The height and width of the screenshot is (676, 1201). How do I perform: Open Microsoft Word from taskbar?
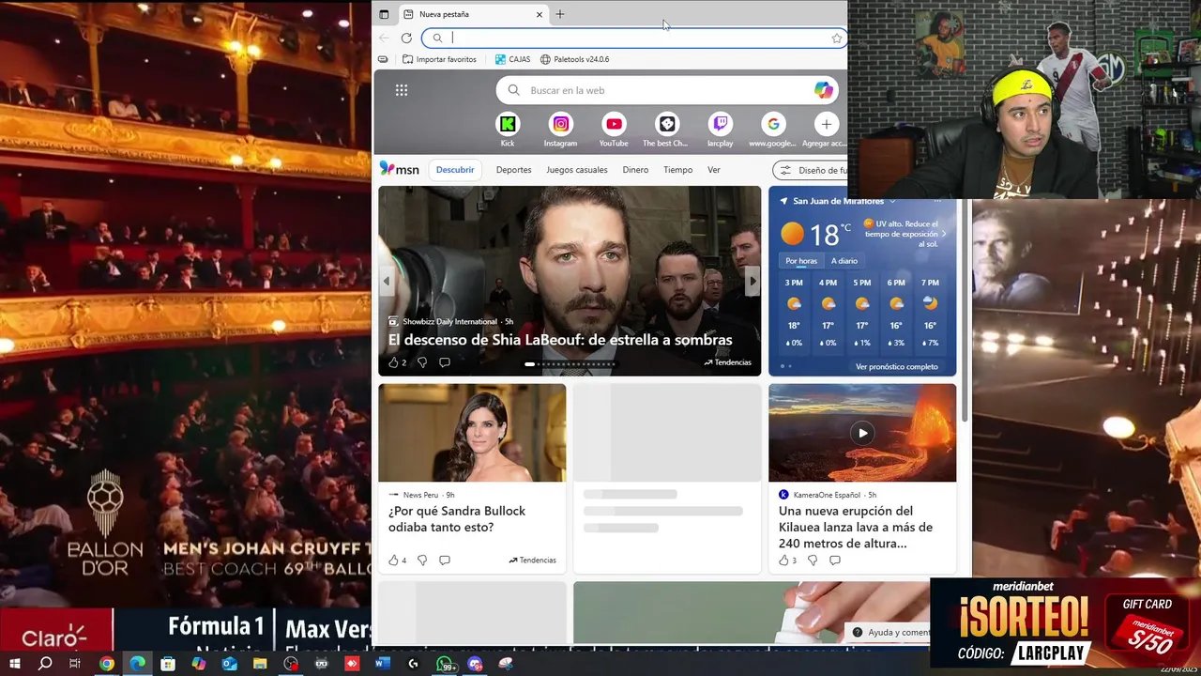pos(382,664)
